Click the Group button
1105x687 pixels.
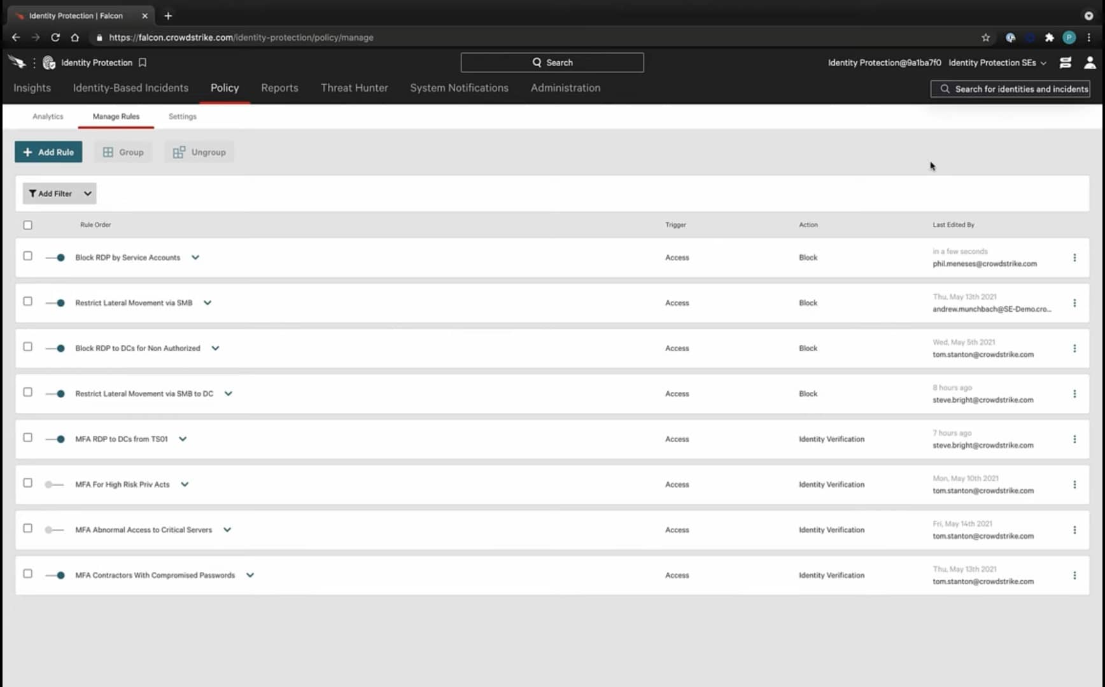pyautogui.click(x=123, y=152)
